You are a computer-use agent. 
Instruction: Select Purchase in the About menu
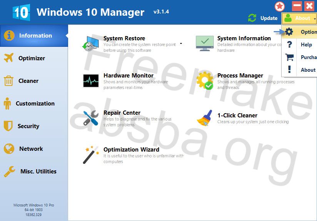pyautogui.click(x=300, y=57)
